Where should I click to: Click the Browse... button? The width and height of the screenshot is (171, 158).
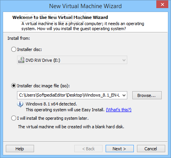pos(147,95)
